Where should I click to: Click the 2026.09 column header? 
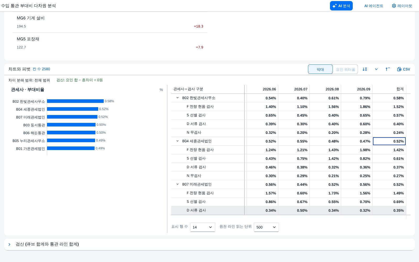[x=357, y=89]
